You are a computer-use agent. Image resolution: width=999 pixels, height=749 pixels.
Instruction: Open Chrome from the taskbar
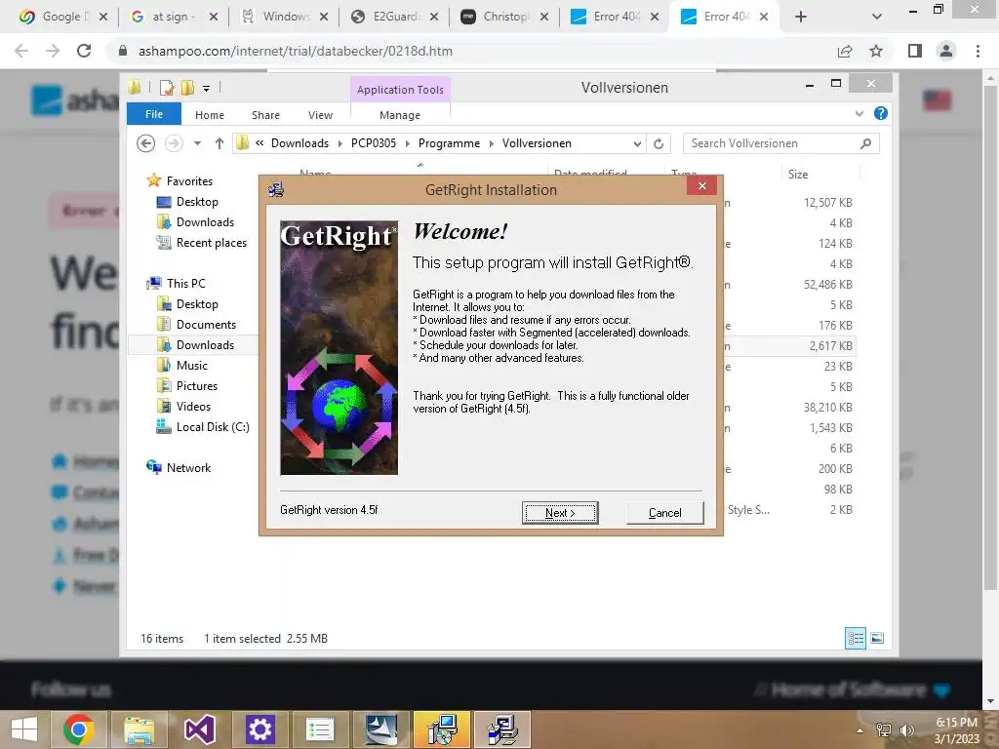79,729
